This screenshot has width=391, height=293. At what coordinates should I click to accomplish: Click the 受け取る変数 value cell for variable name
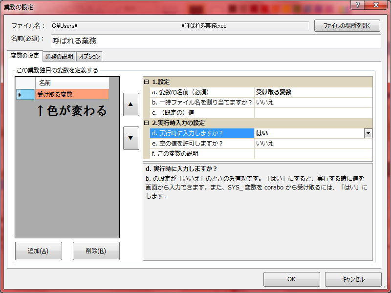tap(313, 92)
